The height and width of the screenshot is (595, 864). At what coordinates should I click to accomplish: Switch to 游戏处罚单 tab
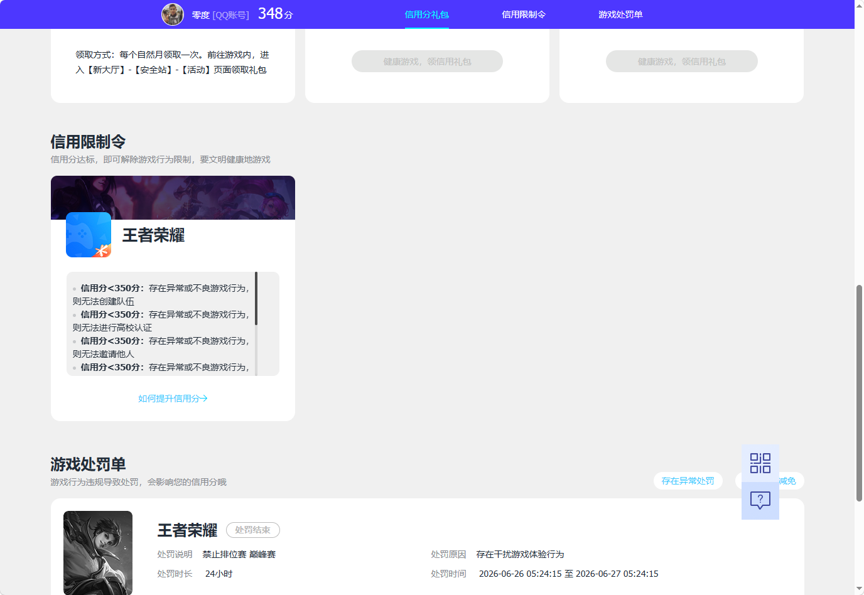pyautogui.click(x=620, y=14)
